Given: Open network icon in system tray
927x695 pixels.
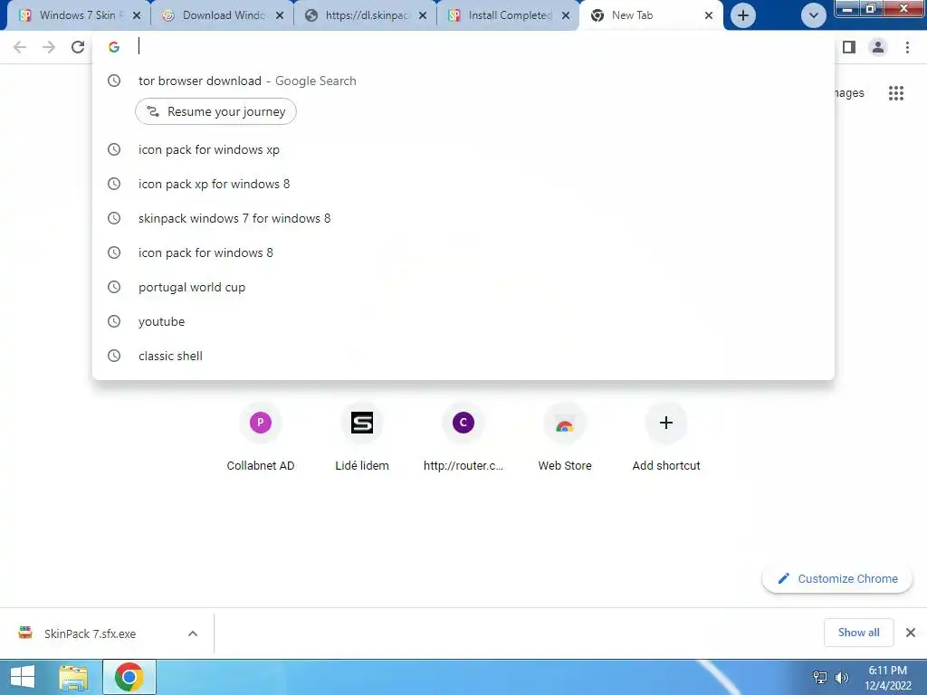Looking at the screenshot, I should coord(820,678).
